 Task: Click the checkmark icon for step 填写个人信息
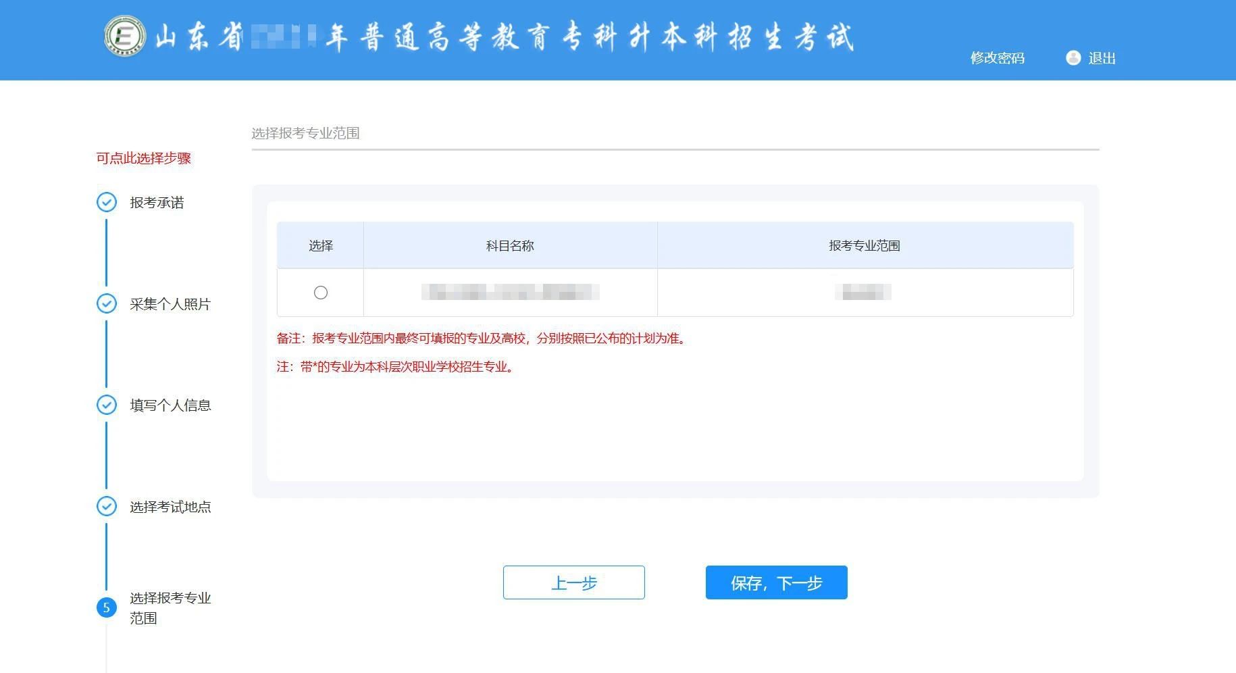107,405
